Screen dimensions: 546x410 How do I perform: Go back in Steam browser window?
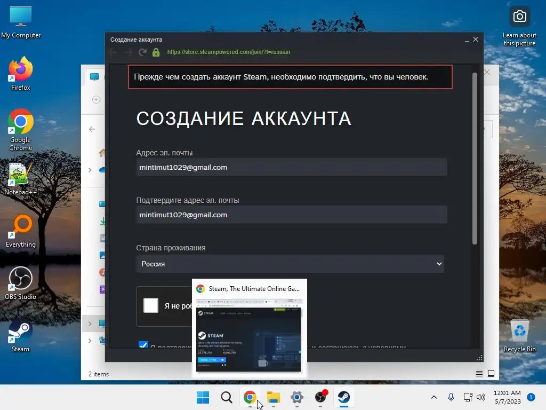pyautogui.click(x=113, y=52)
